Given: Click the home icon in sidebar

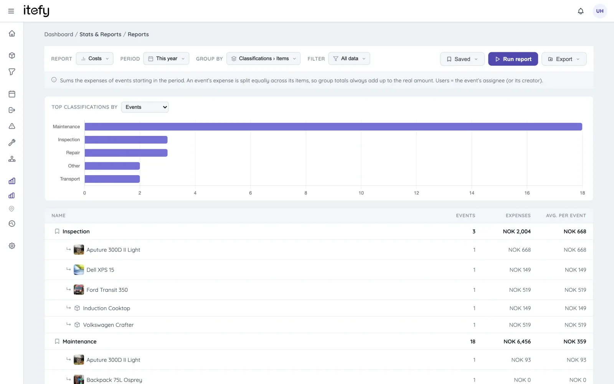Looking at the screenshot, I should 12,33.
